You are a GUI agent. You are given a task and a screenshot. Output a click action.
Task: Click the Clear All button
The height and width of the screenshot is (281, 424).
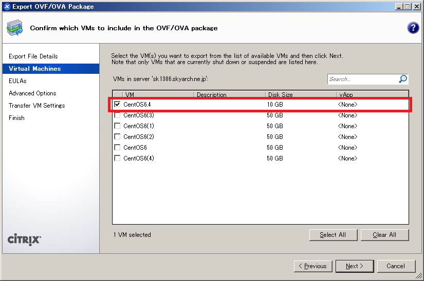(384, 235)
